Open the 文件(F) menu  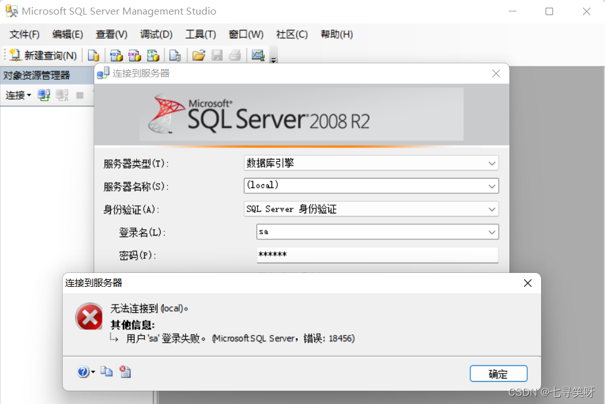[24, 34]
